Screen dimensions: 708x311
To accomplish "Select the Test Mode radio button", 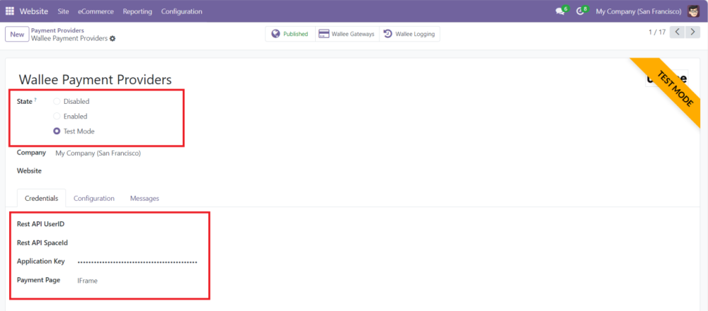I will 57,131.
